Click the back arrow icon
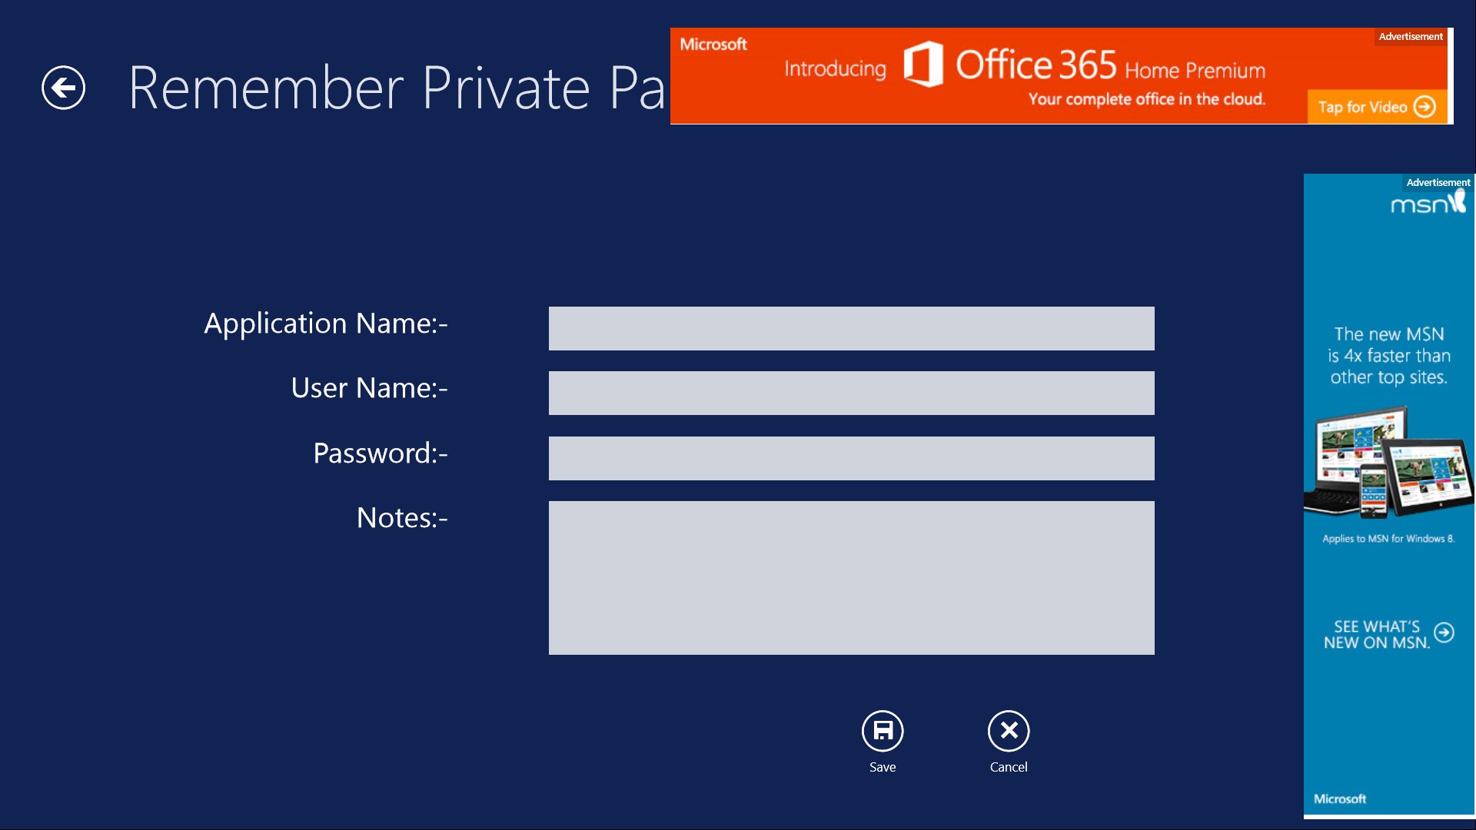The width and height of the screenshot is (1476, 830). tap(63, 88)
